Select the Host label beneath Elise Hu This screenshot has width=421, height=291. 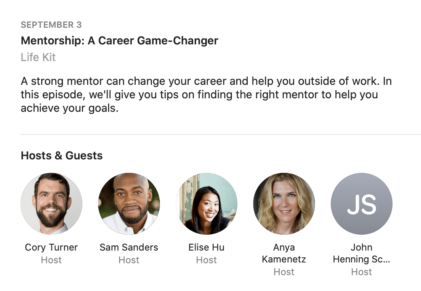pyautogui.click(x=207, y=260)
